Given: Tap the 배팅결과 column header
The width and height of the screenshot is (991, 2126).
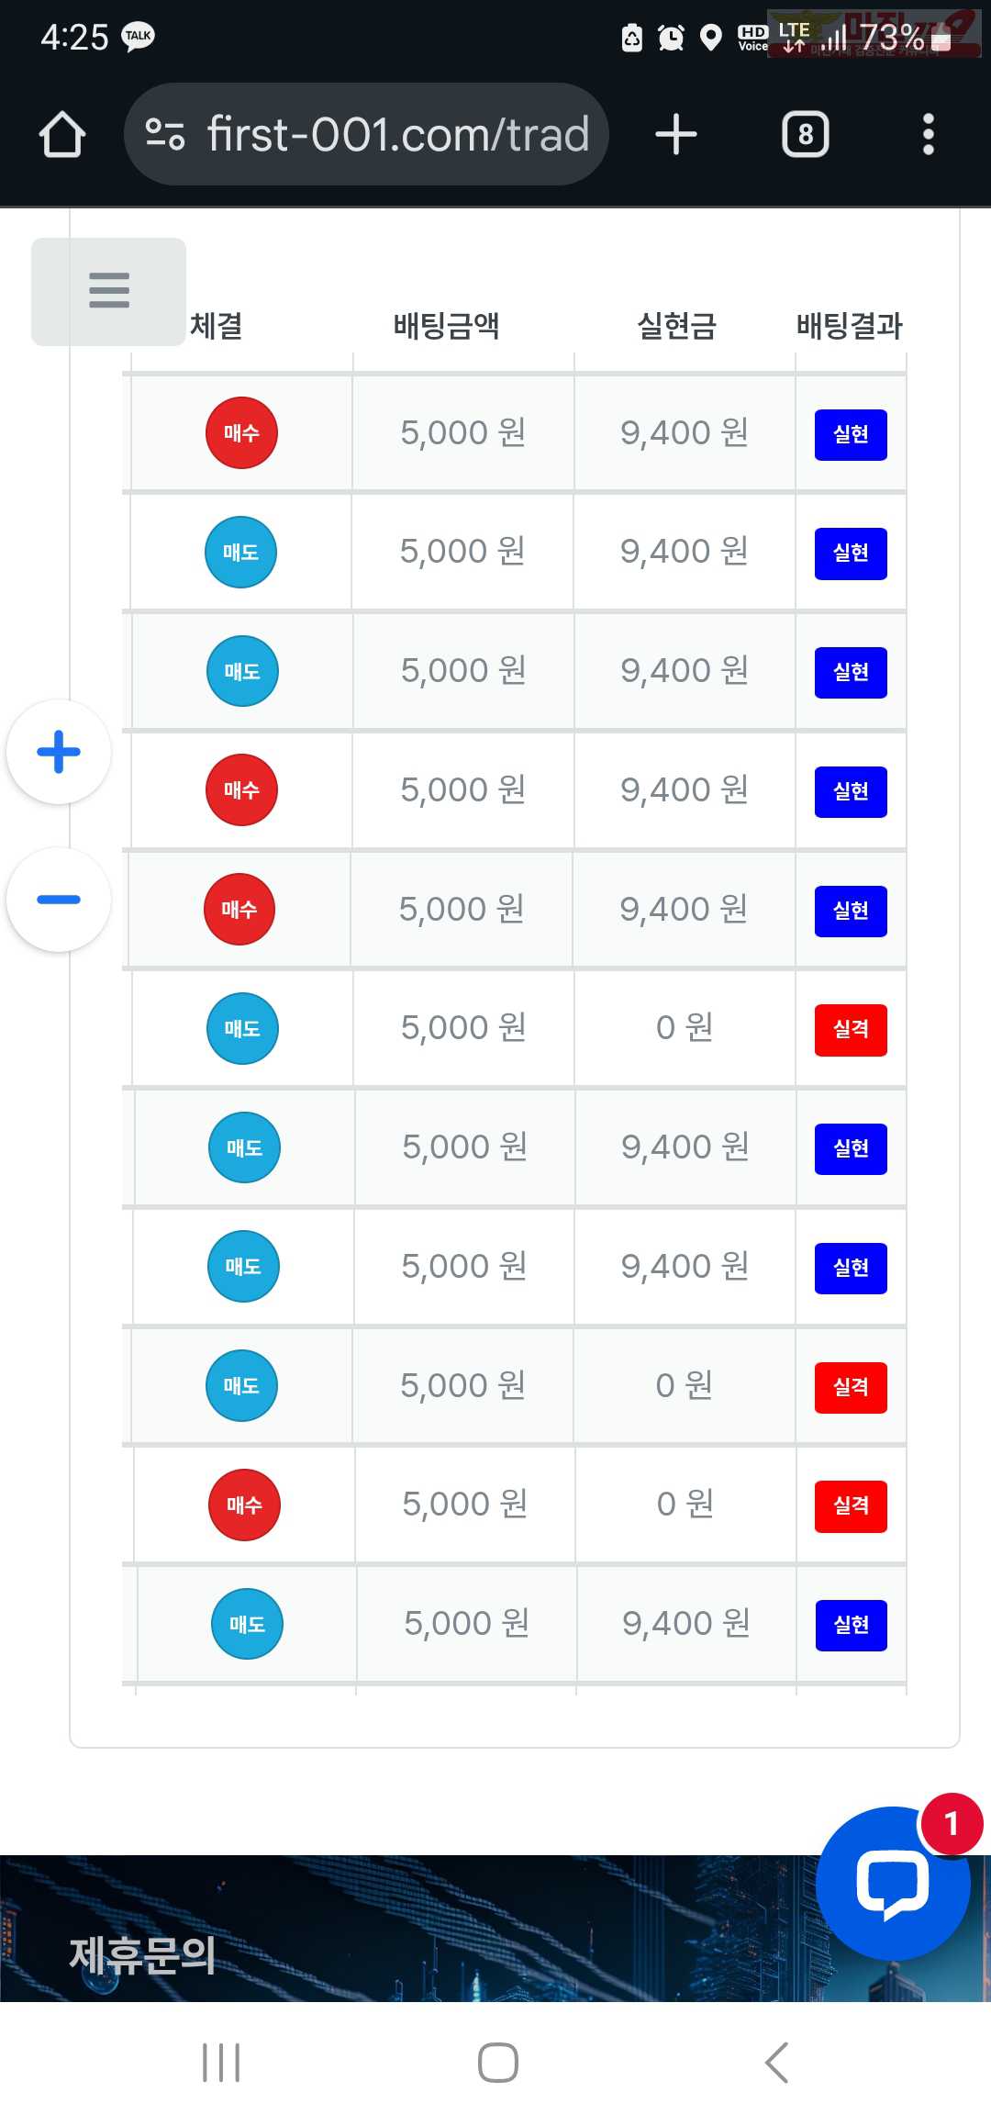Looking at the screenshot, I should (x=849, y=326).
